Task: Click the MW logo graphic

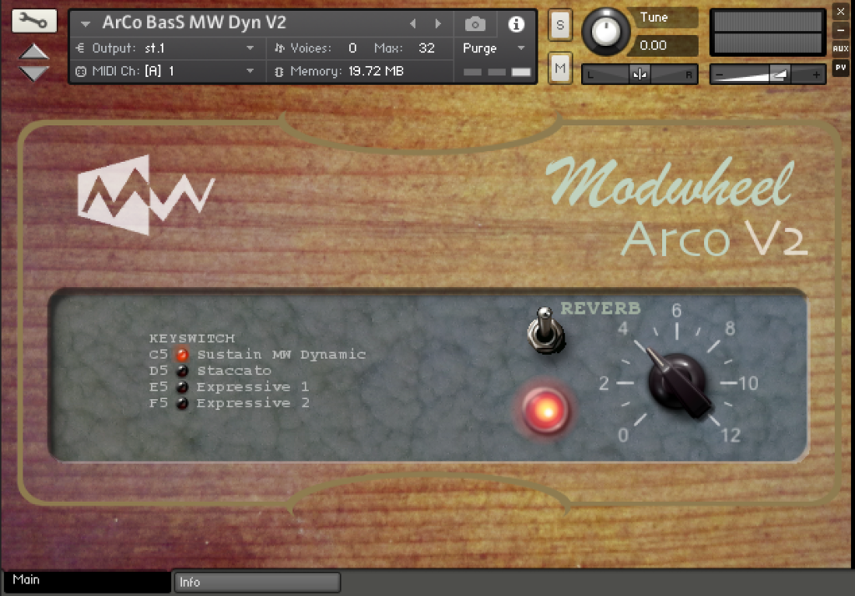Action: pyautogui.click(x=145, y=194)
